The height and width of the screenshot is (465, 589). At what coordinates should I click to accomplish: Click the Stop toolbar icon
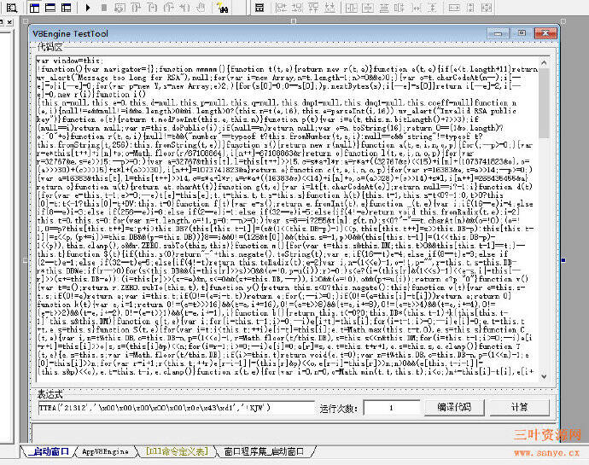[x=103, y=8]
